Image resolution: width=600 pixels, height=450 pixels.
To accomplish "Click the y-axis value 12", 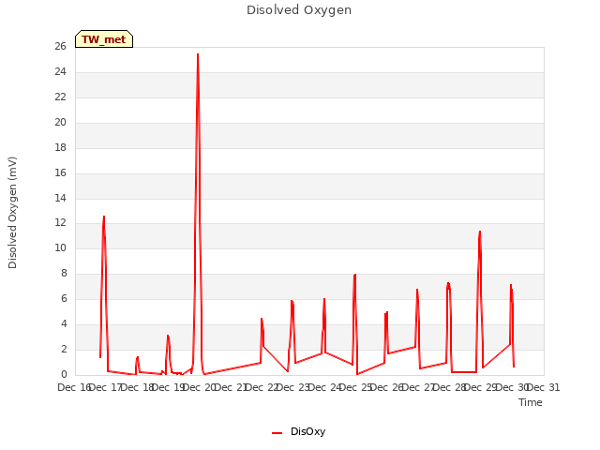I will (x=60, y=222).
